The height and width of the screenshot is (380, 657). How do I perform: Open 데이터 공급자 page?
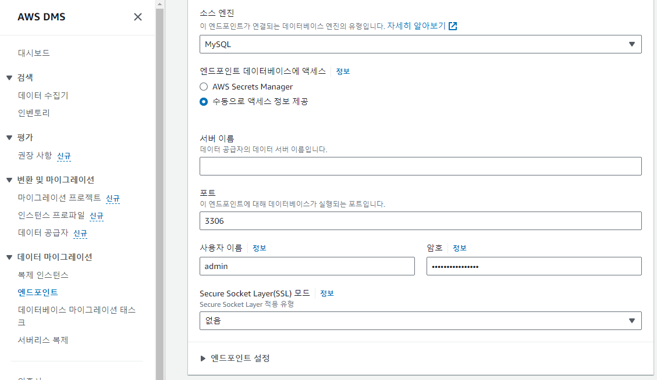coord(42,232)
